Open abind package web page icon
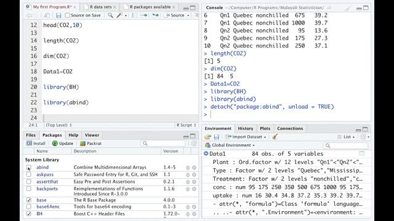The height and width of the screenshot is (221, 394). click(188, 168)
